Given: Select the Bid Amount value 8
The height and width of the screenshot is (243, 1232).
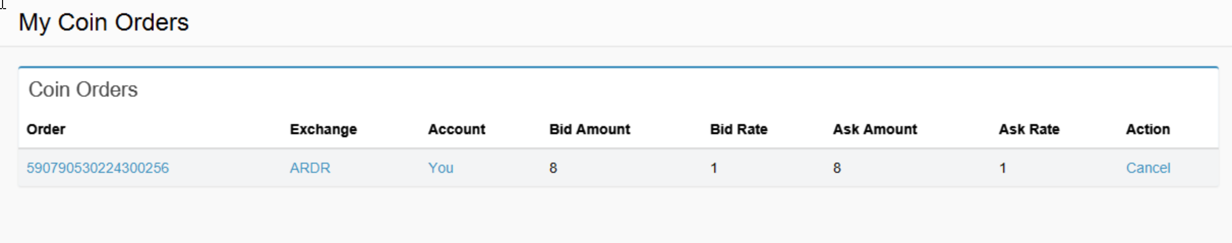Looking at the screenshot, I should point(553,168).
